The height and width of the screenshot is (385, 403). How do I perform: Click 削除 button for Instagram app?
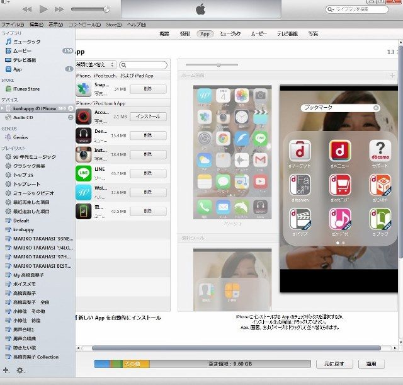tap(148, 154)
